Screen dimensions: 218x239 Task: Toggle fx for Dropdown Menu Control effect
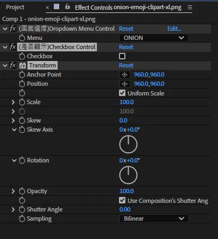(13, 29)
